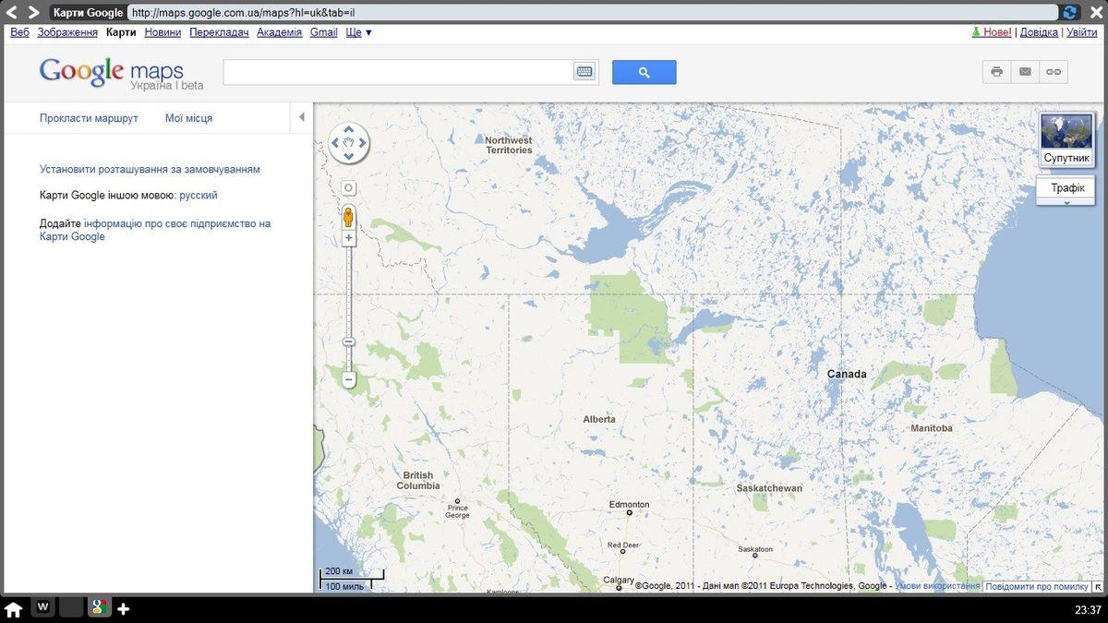The image size is (1108, 623).
Task: Pan the map right with the east arrow
Action: coord(363,143)
